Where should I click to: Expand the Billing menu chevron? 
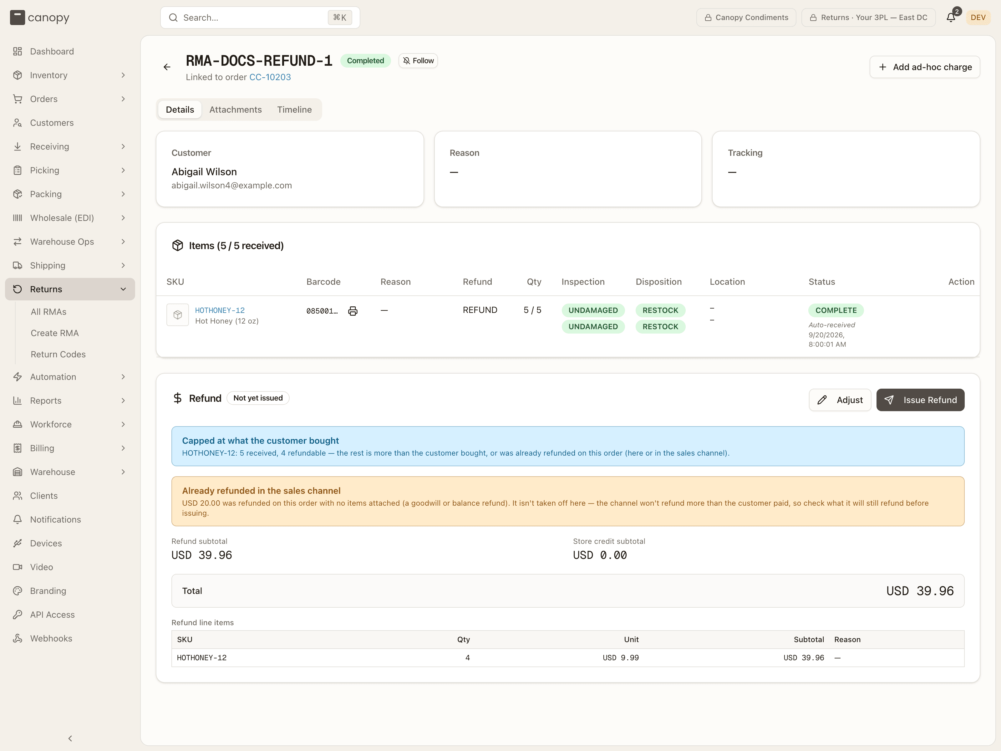click(x=123, y=448)
